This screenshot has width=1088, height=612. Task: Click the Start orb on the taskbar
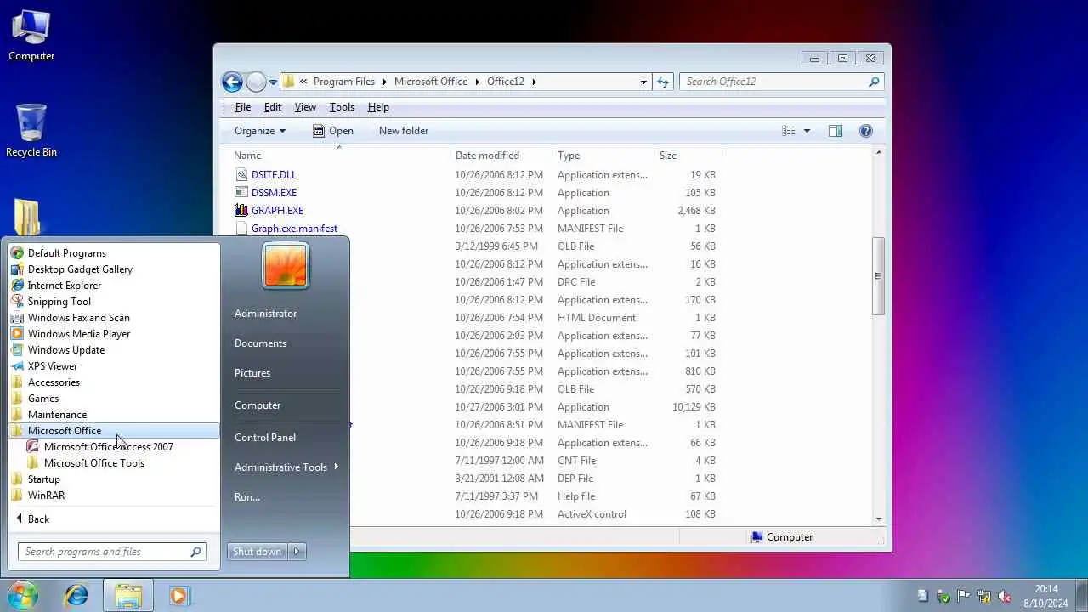tap(23, 595)
